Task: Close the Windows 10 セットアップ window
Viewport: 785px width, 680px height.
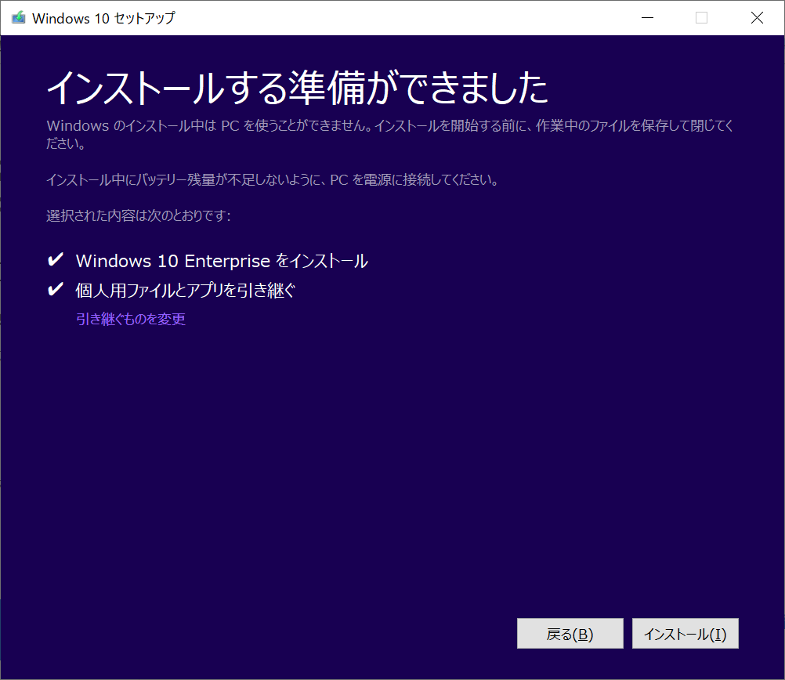Action: (757, 17)
